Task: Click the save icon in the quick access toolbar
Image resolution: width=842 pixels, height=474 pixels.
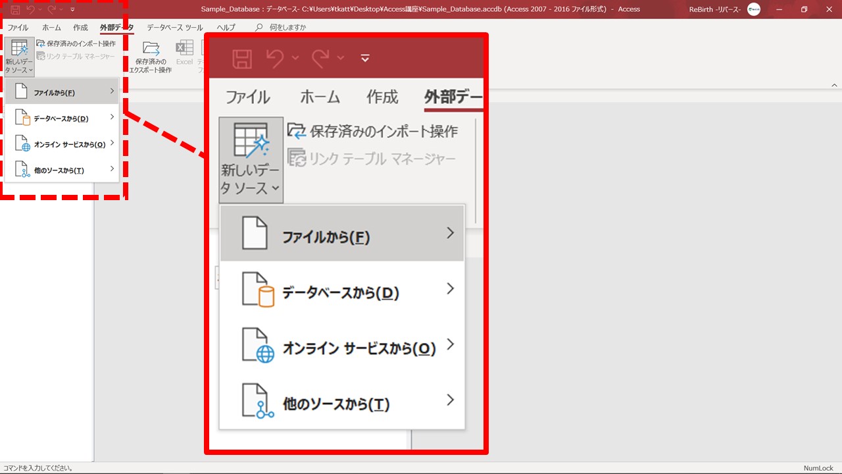Action: pos(14,9)
